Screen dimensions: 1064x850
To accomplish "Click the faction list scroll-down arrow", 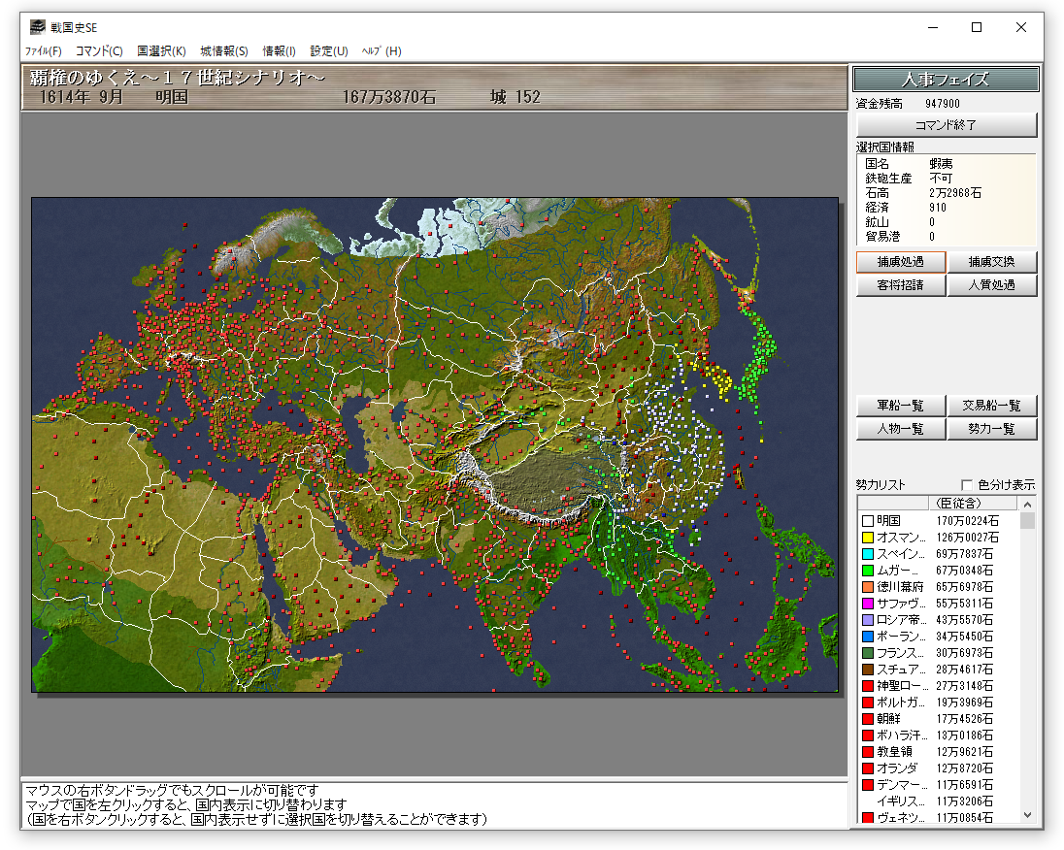I will click(1027, 816).
